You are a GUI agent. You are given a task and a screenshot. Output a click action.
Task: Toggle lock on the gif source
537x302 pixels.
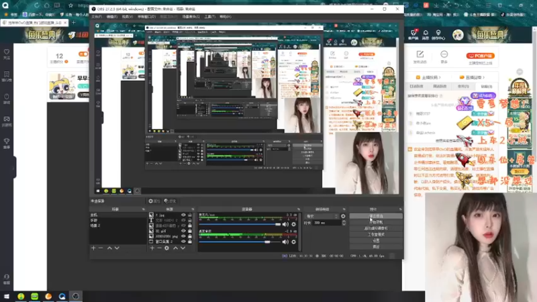click(x=190, y=231)
